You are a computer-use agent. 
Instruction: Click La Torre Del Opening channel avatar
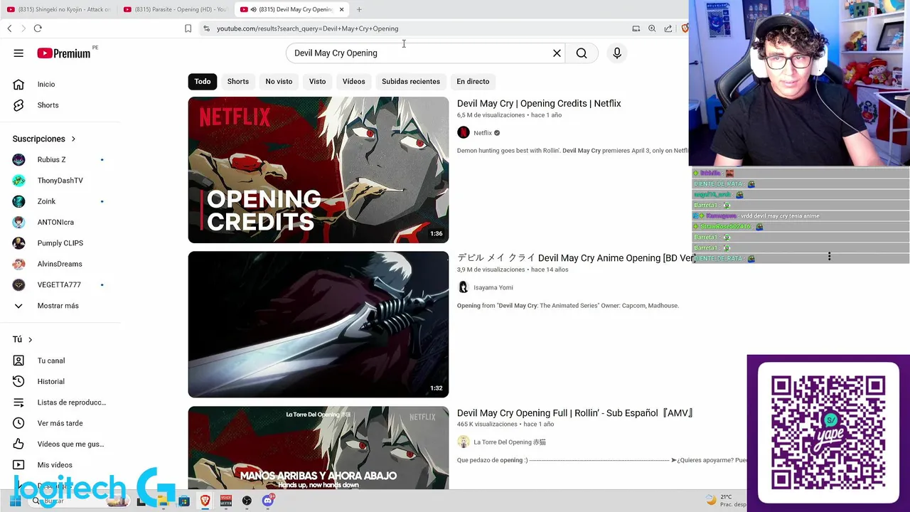pos(464,442)
